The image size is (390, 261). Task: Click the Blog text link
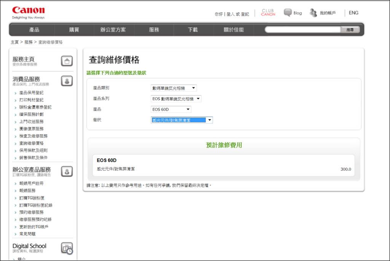(297, 13)
